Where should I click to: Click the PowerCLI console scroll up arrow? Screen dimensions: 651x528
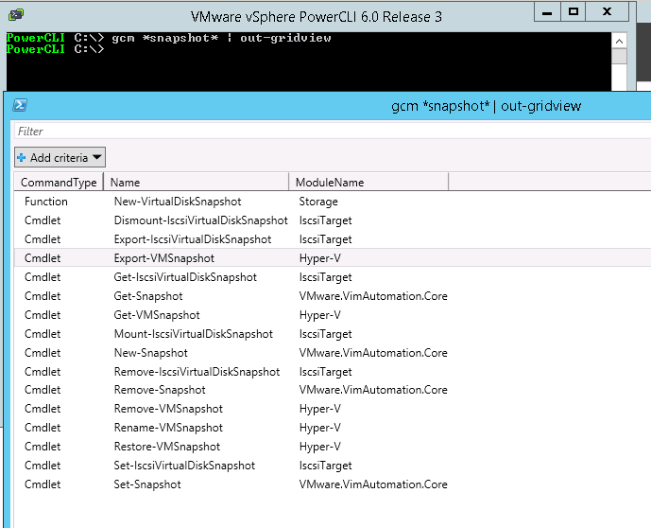point(619,41)
